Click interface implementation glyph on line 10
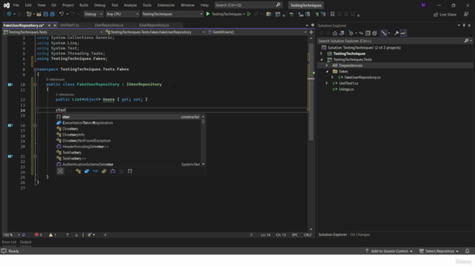 tap(10, 85)
